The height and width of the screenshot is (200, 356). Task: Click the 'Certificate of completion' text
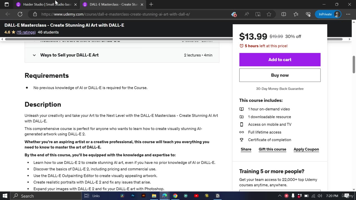(x=270, y=140)
